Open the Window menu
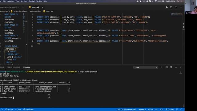The width and height of the screenshot is (197, 111). [39, 1]
